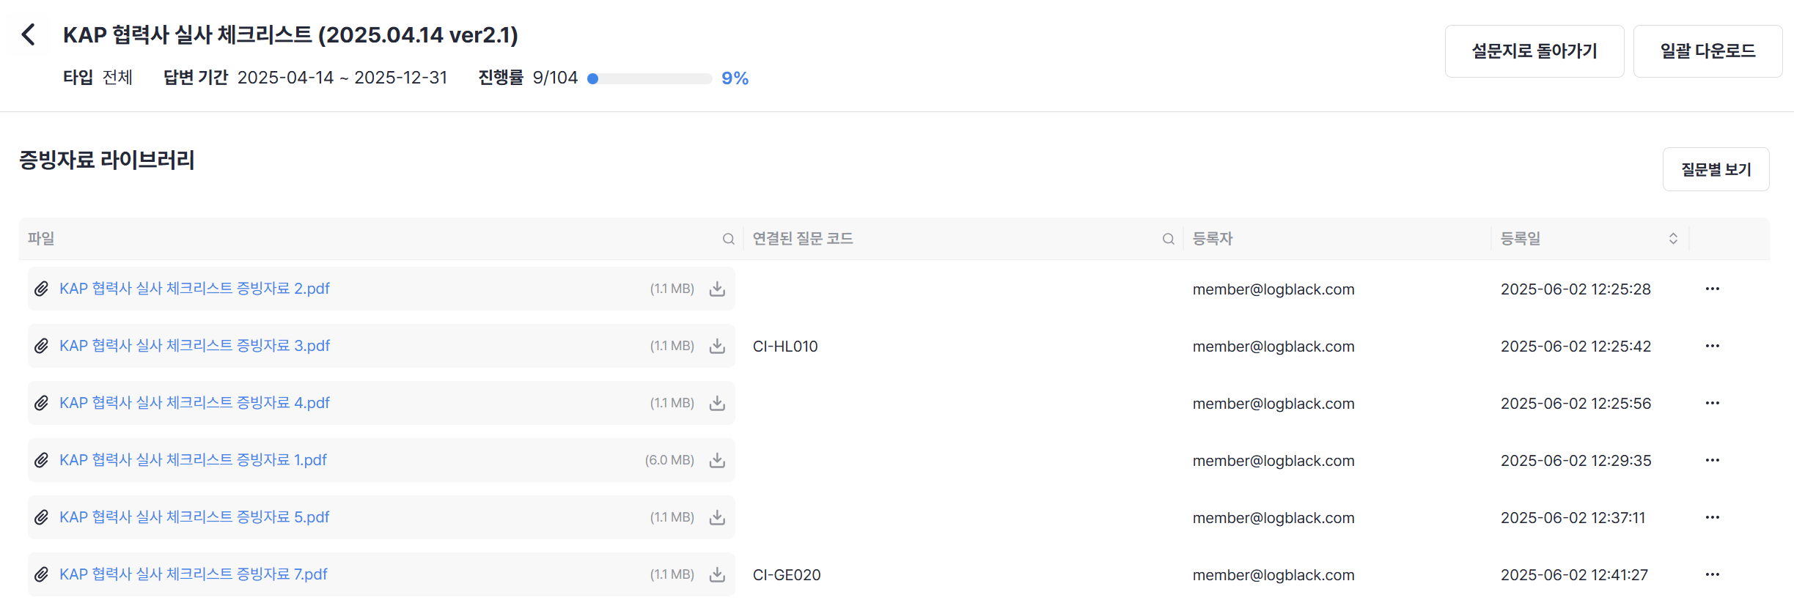Sort the table by 등록일 column
The height and width of the screenshot is (611, 1794).
(x=1673, y=239)
